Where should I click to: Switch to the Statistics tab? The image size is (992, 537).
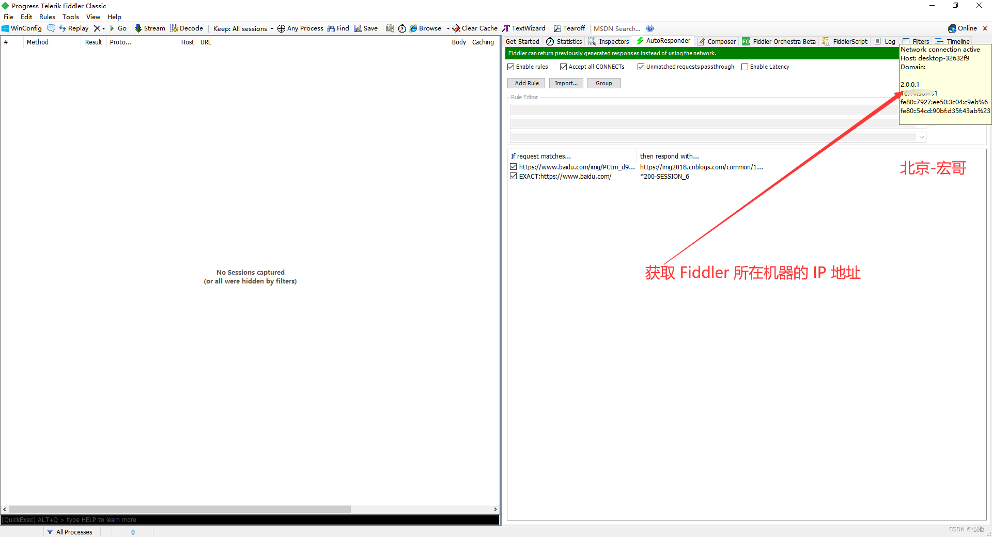[x=564, y=41]
